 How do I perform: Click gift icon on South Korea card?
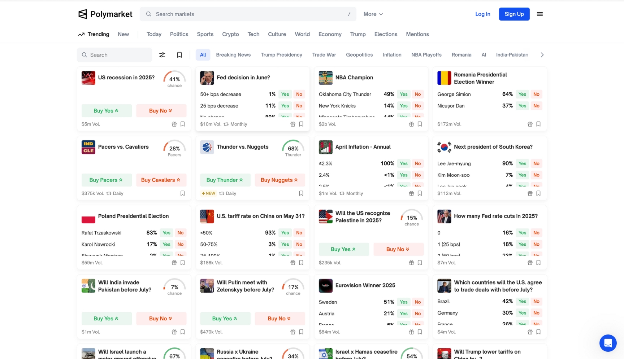pos(530,193)
